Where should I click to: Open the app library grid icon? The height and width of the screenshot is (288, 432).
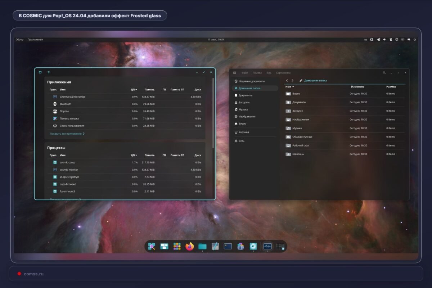tap(177, 246)
